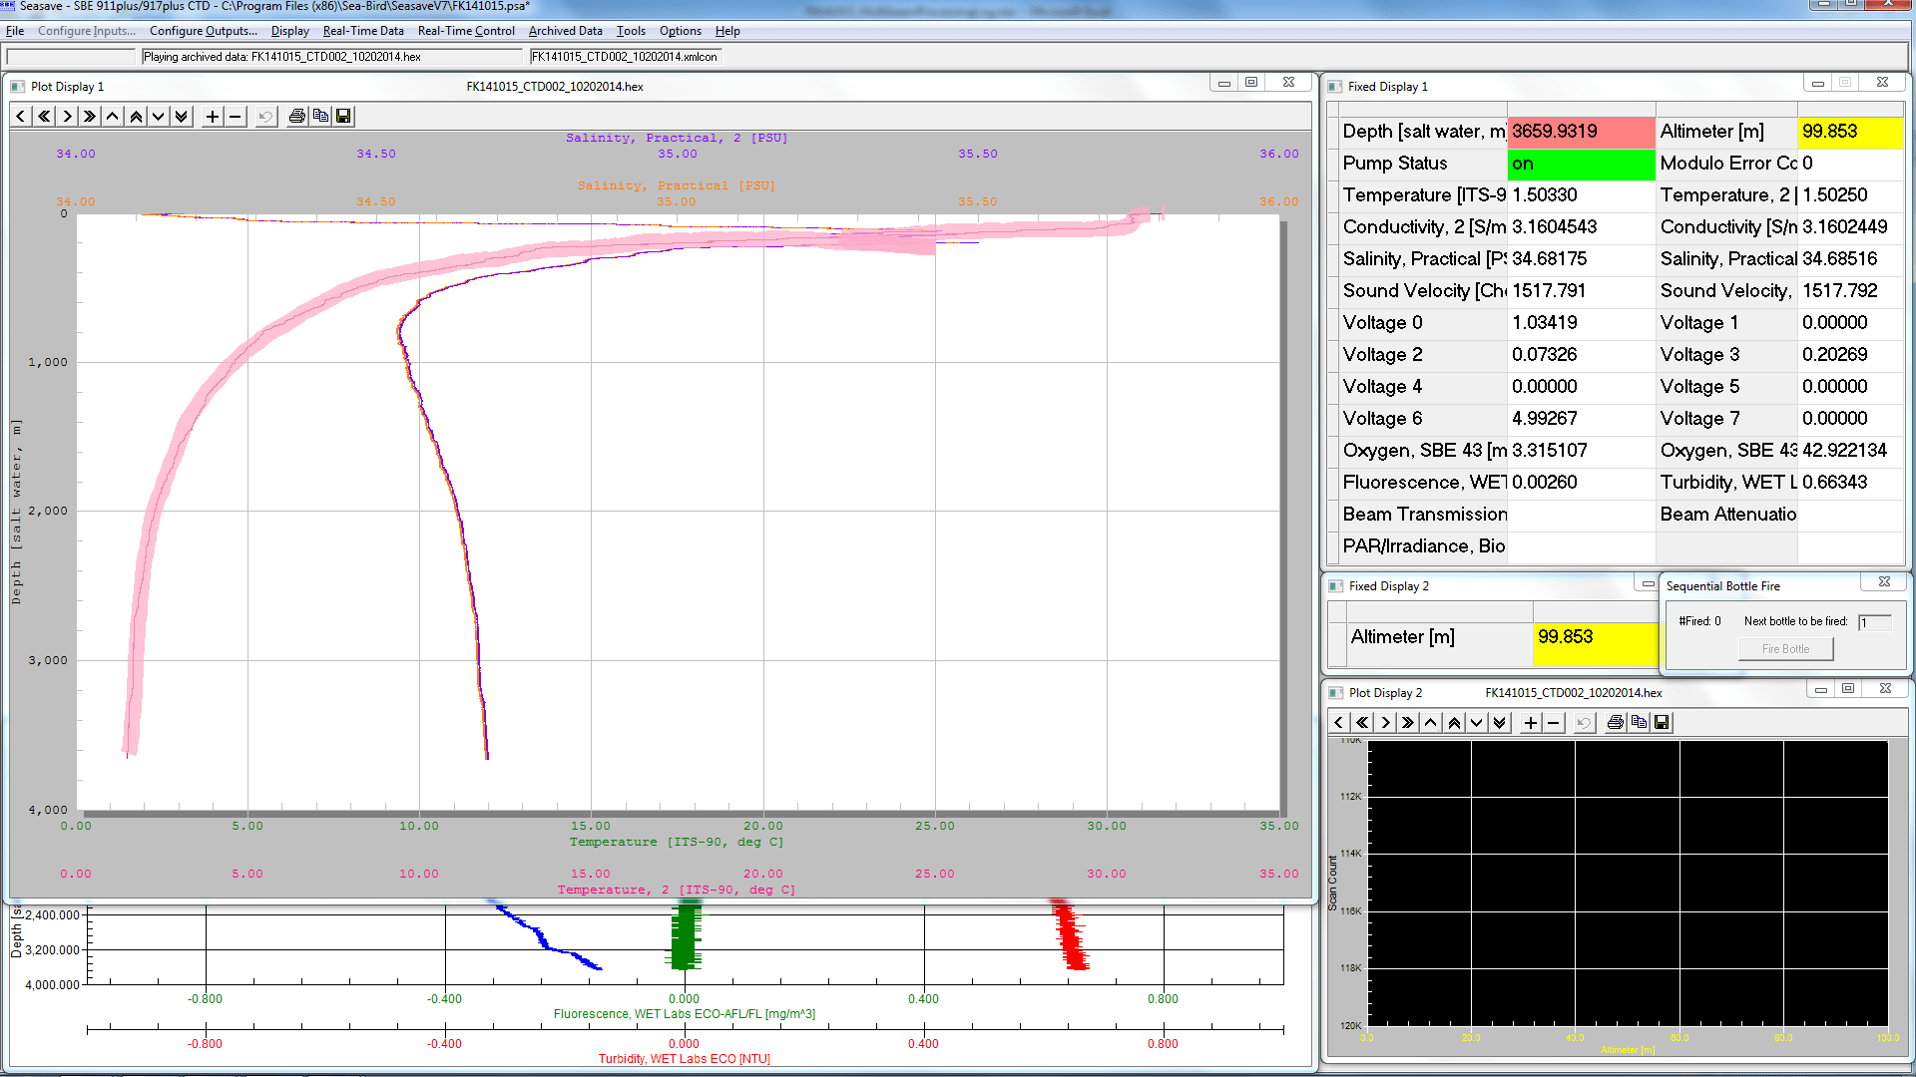1916x1077 pixels.
Task: Click print icon in Plot Display 2 toolbar
Action: [1615, 723]
